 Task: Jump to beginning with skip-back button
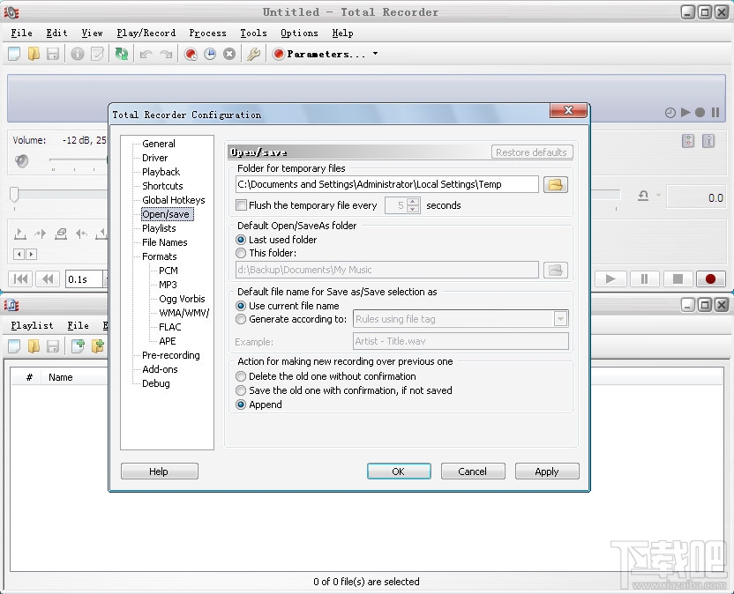pos(20,279)
